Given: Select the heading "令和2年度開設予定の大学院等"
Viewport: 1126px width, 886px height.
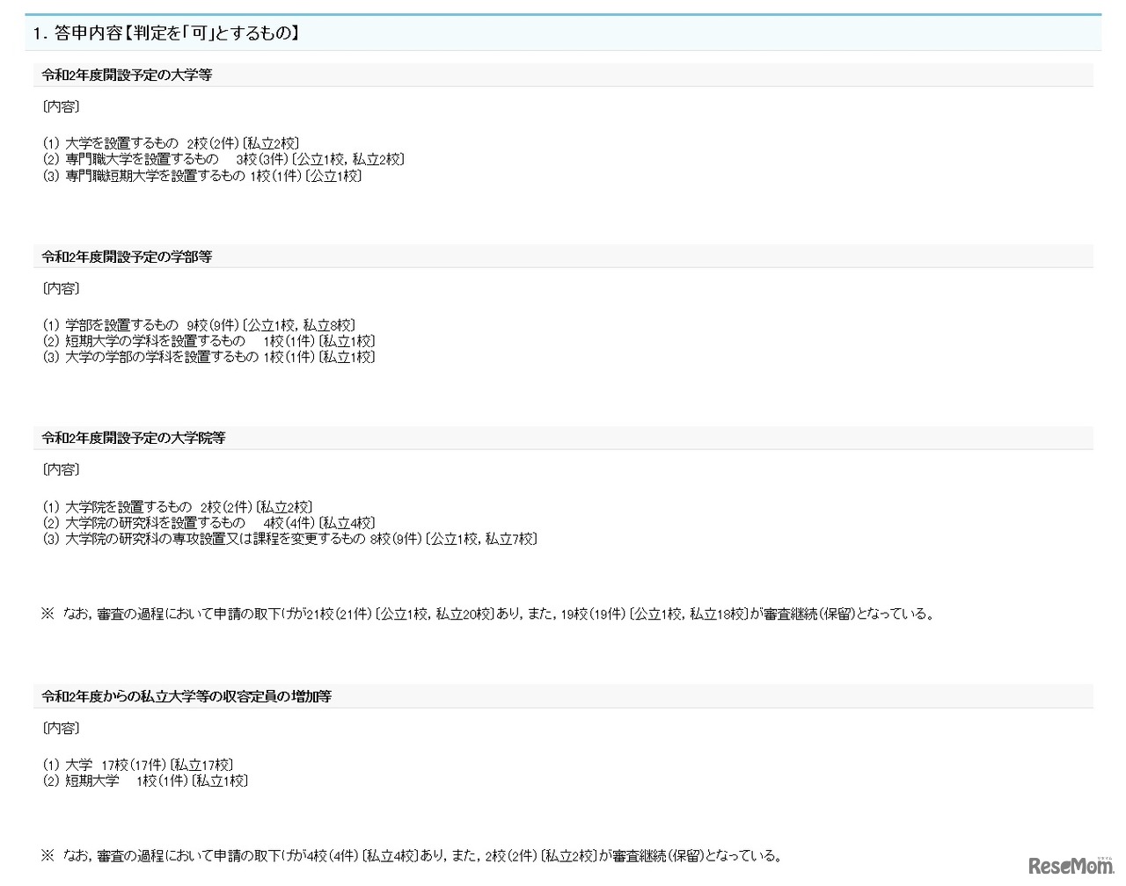Looking at the screenshot, I should [x=134, y=438].
